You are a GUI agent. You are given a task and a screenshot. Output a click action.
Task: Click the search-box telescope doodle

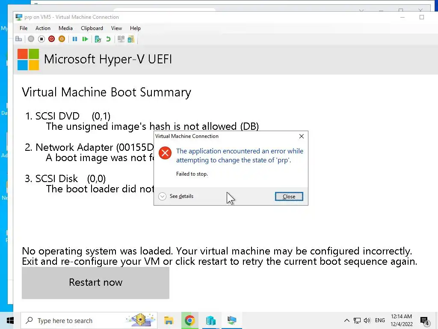(140, 320)
